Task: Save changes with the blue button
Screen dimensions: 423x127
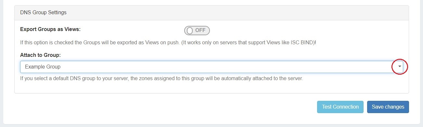Action: pyautogui.click(x=388, y=107)
